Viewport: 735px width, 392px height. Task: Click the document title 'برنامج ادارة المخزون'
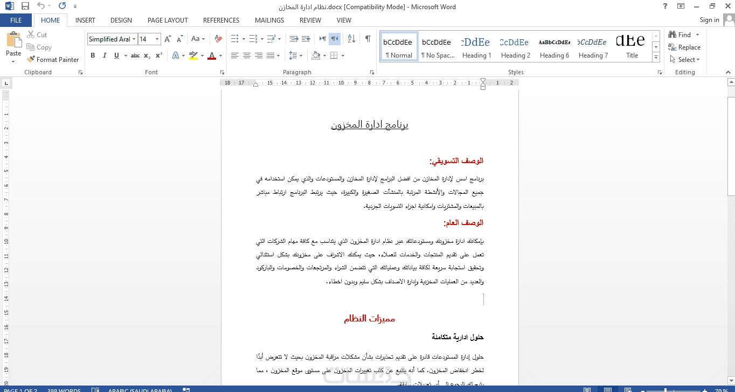370,125
